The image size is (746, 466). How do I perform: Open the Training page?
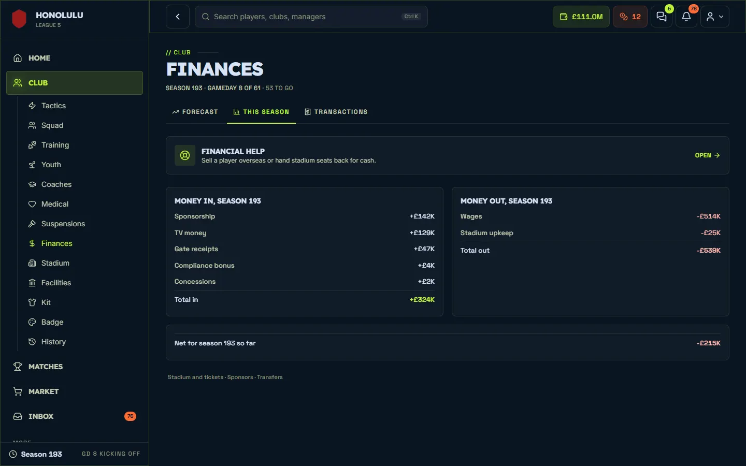click(83, 145)
